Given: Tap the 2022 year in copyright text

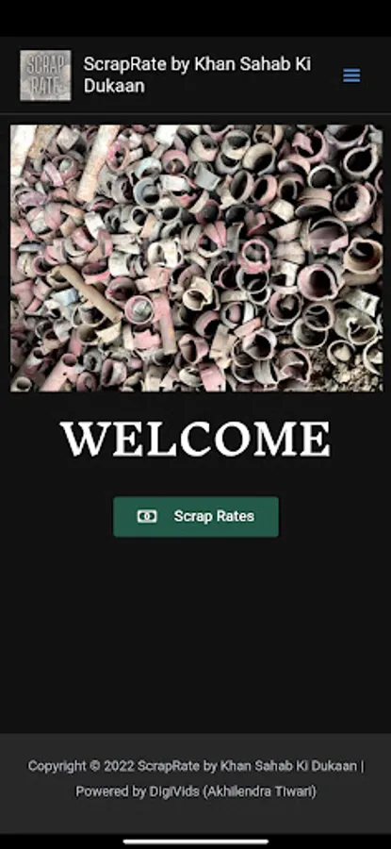Looking at the screenshot, I should (119, 766).
